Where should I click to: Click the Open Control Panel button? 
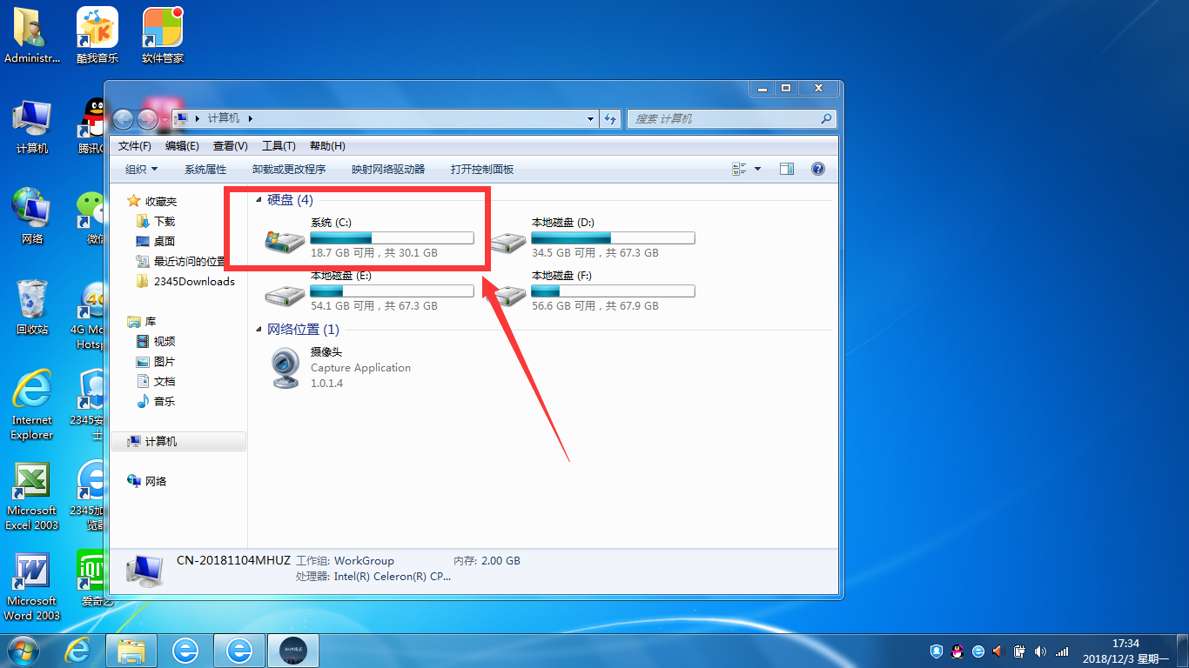pos(482,170)
